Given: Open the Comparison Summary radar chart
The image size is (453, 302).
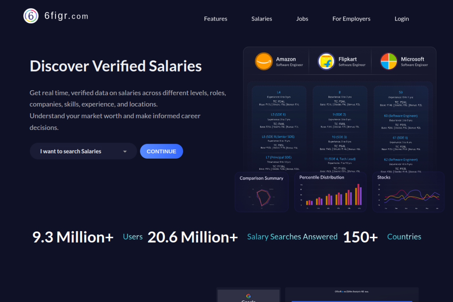Looking at the screenshot, I should 262,192.
